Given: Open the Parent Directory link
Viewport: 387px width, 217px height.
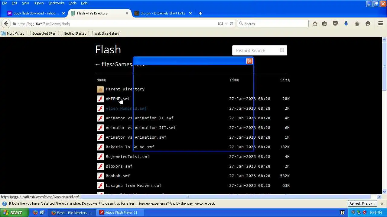Looking at the screenshot, I should pos(125,89).
